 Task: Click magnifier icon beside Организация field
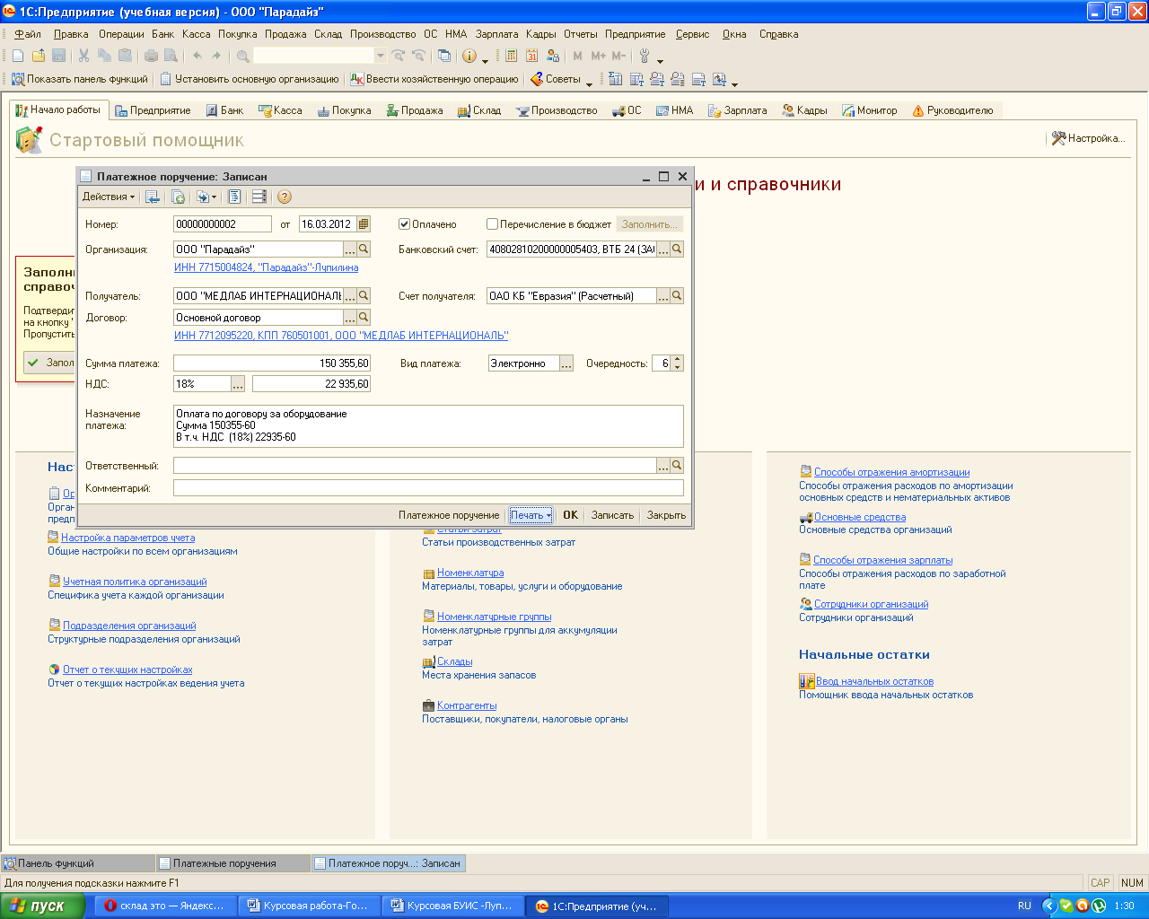click(x=364, y=249)
